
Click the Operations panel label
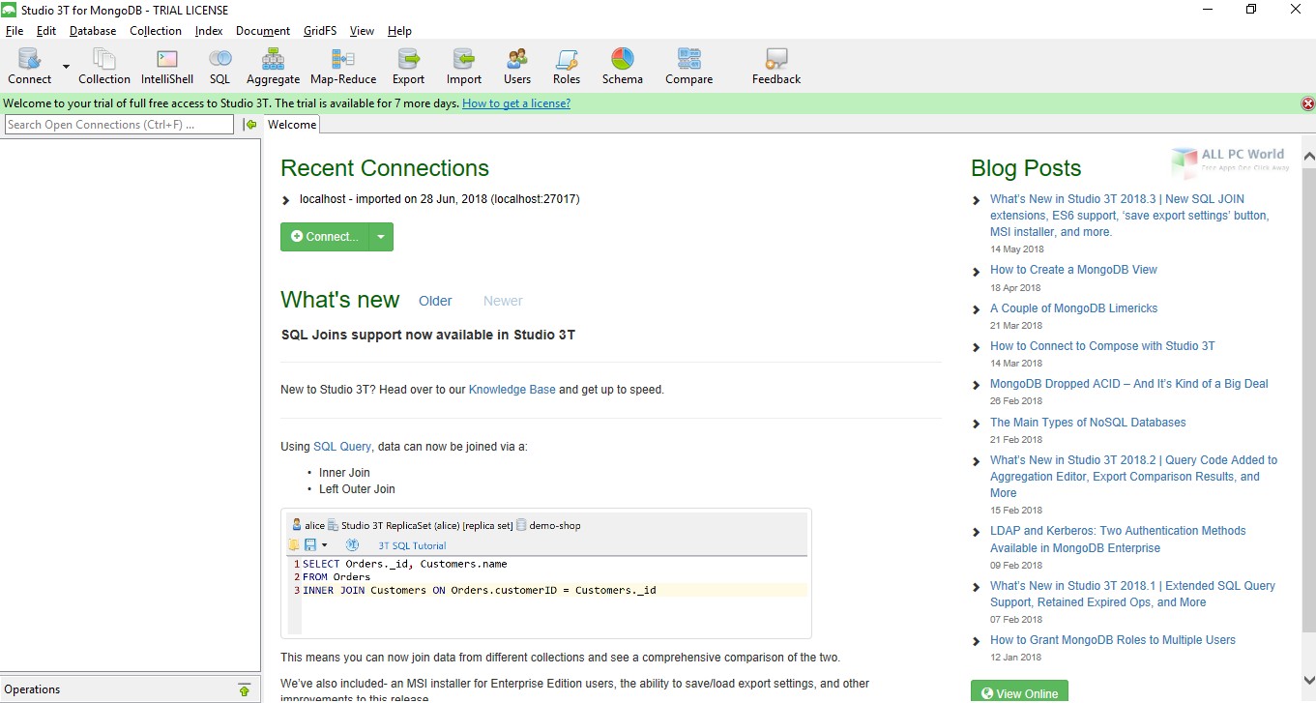point(32,689)
